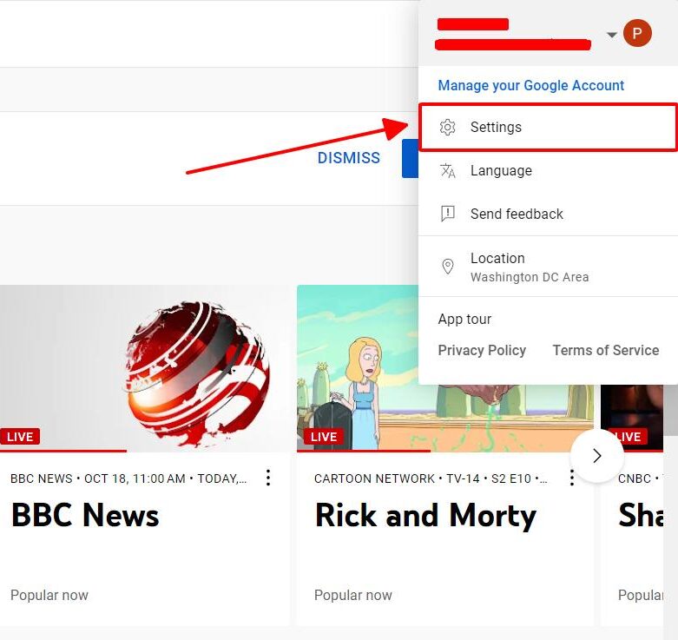
Task: Click Manage your Google Account
Action: pyautogui.click(x=531, y=86)
